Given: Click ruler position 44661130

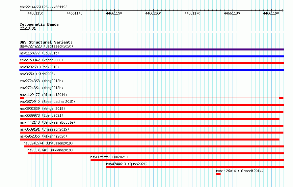Looking at the screenshot, I should pyautogui.click(x=35, y=13).
